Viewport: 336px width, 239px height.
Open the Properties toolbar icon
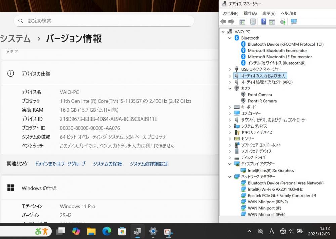click(x=253, y=22)
